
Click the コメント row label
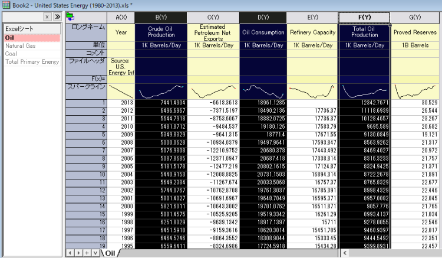click(86, 53)
